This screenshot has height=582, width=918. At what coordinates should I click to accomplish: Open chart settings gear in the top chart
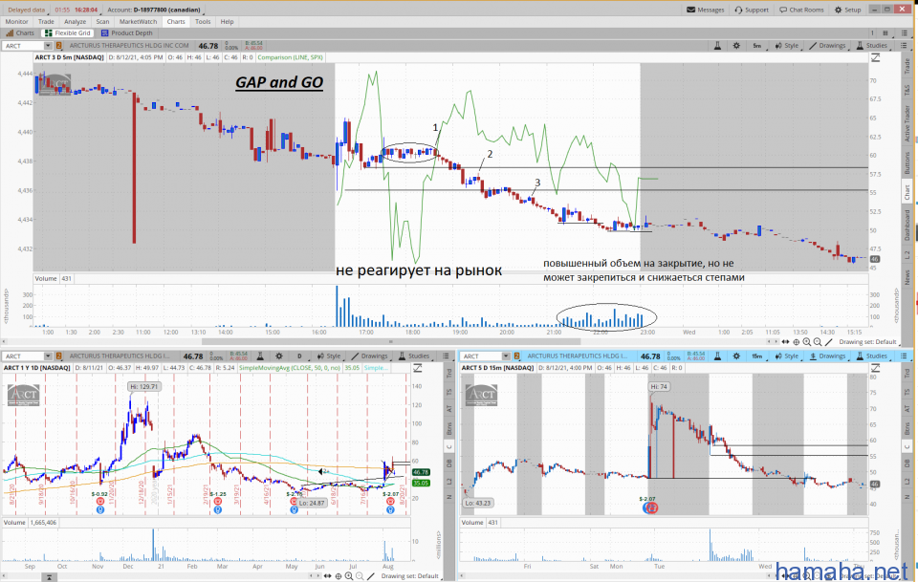(x=736, y=46)
